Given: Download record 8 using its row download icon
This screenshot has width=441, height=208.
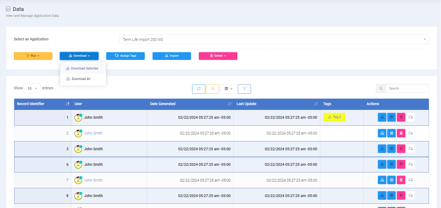Looking at the screenshot, I should click(x=382, y=196).
